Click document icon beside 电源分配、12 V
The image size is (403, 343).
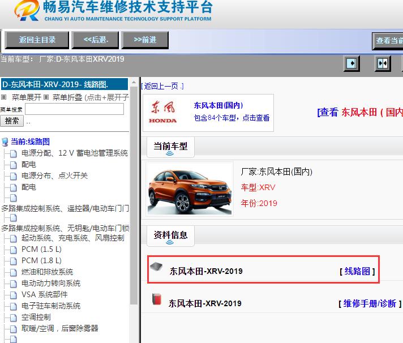click(x=14, y=153)
